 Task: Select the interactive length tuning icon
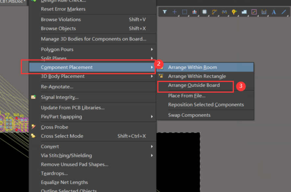224,12
